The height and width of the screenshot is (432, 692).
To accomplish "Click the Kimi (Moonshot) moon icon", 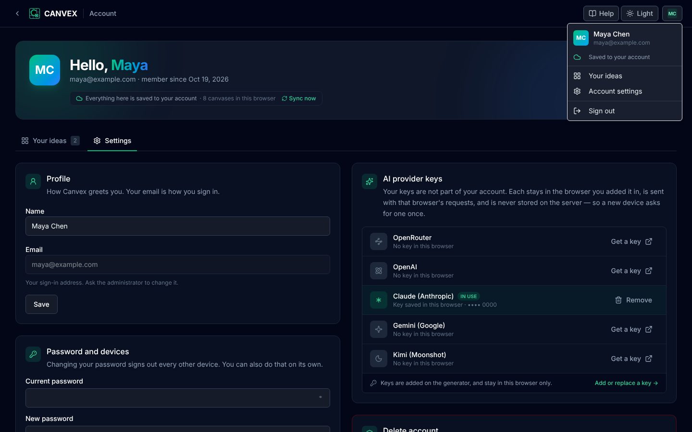I will (379, 359).
